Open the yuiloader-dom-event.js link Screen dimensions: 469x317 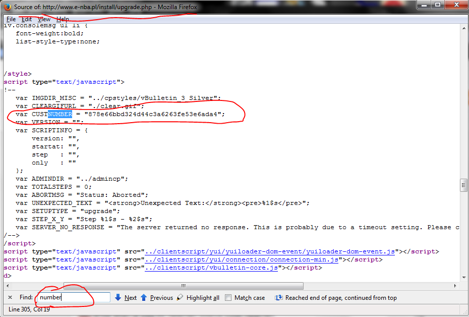coord(270,251)
